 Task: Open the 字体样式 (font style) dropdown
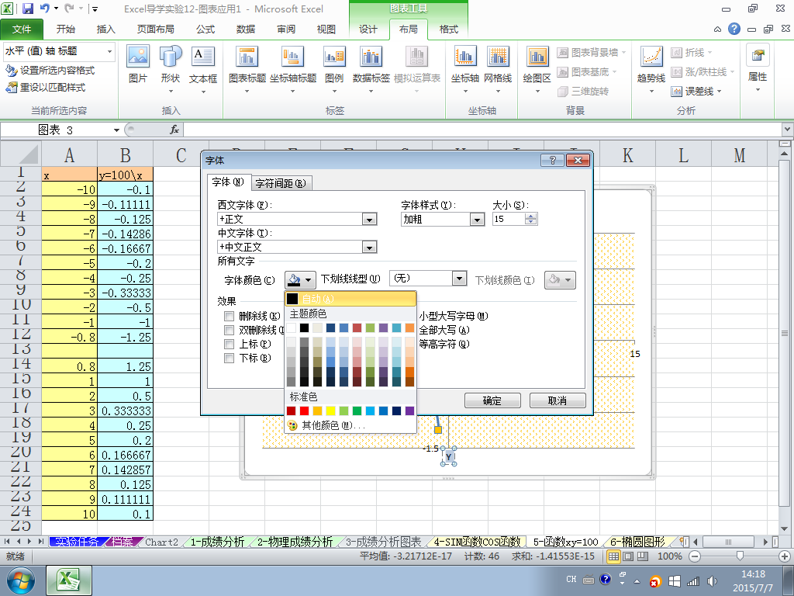tap(478, 220)
